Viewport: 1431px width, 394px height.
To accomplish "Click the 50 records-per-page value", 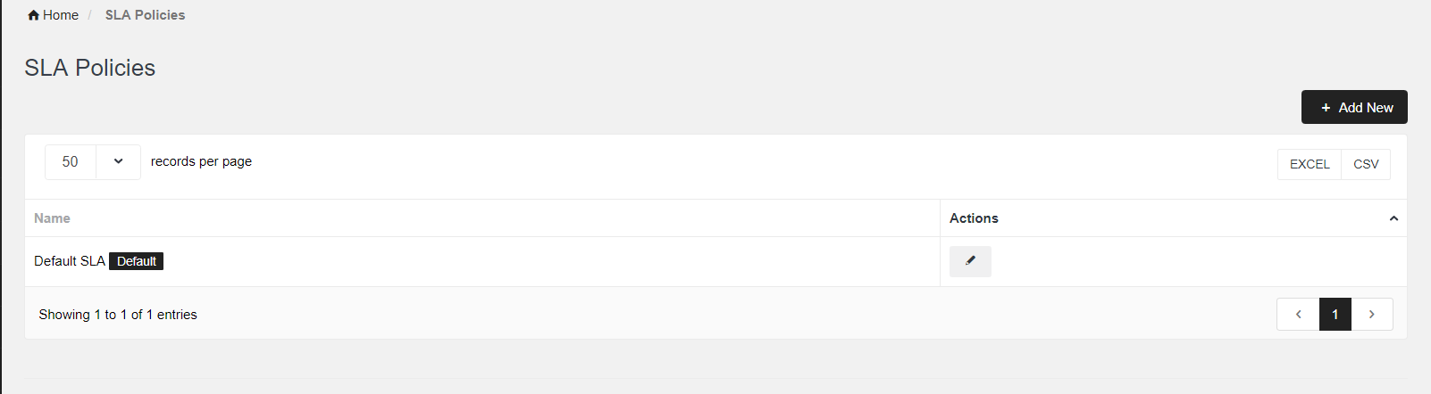I will click(71, 162).
